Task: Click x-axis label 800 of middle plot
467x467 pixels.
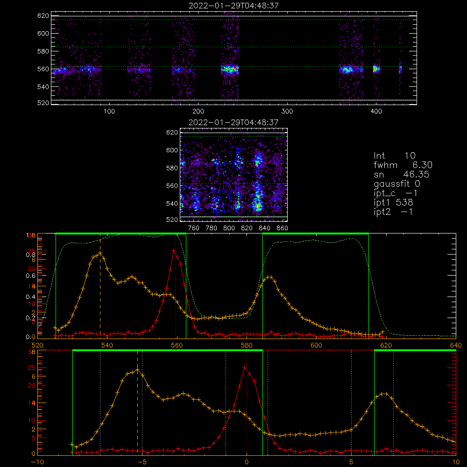Action: point(229,228)
